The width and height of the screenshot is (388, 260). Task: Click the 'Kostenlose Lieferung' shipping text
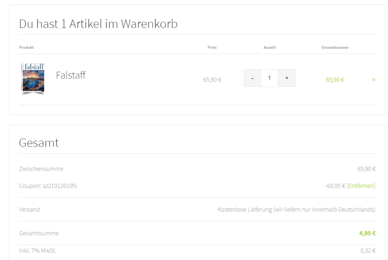(x=296, y=210)
